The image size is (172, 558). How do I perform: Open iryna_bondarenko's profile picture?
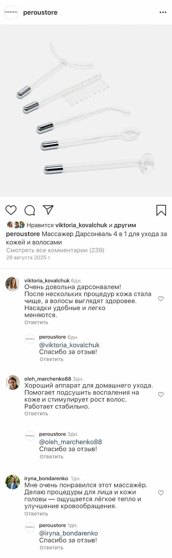pos(12,482)
